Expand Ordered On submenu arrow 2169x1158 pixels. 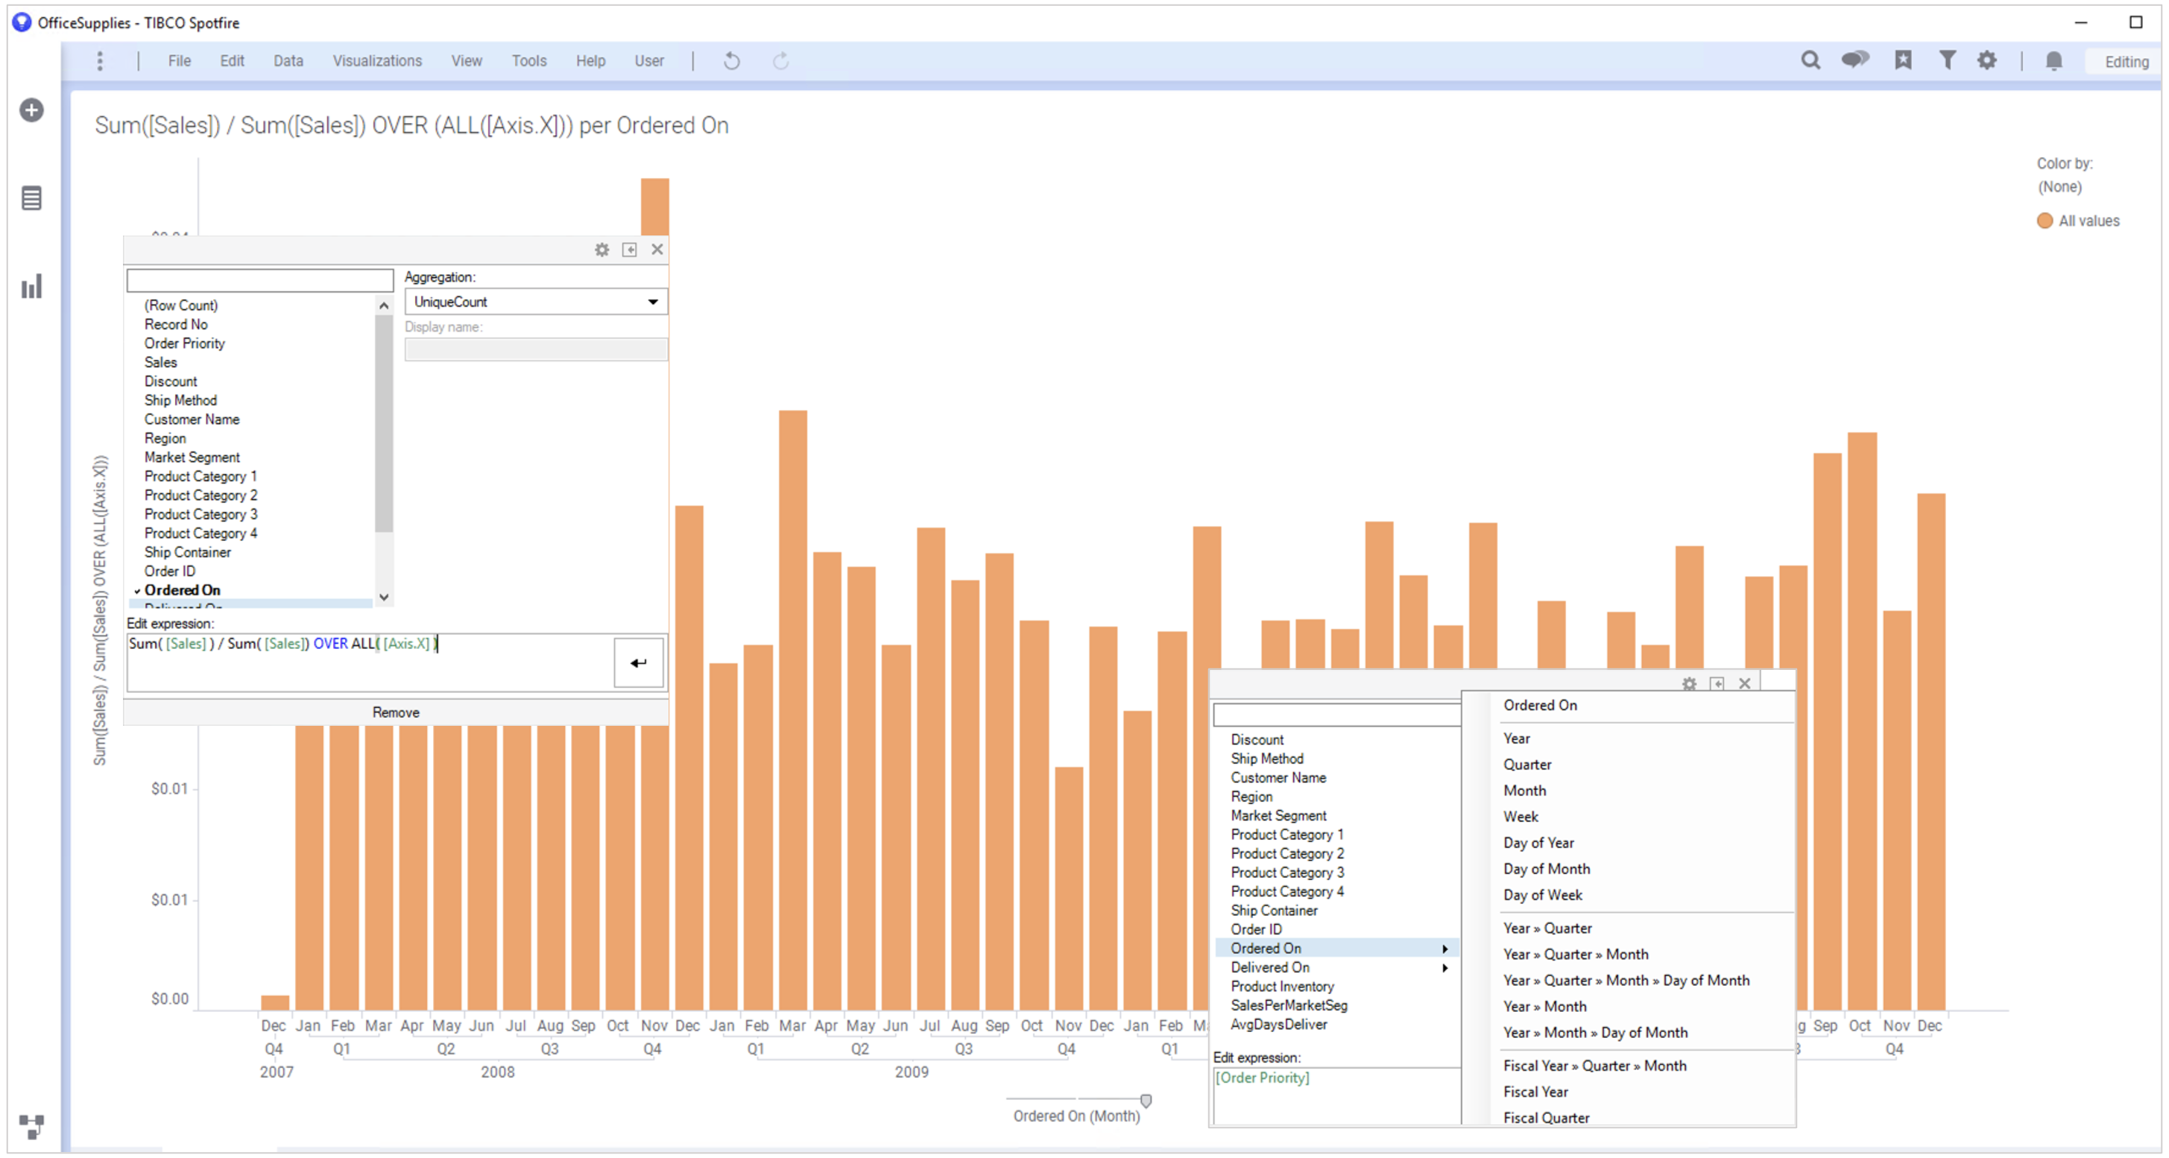tap(1445, 949)
